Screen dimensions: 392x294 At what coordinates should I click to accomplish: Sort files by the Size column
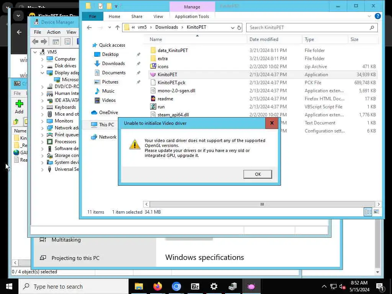pyautogui.click(x=354, y=39)
